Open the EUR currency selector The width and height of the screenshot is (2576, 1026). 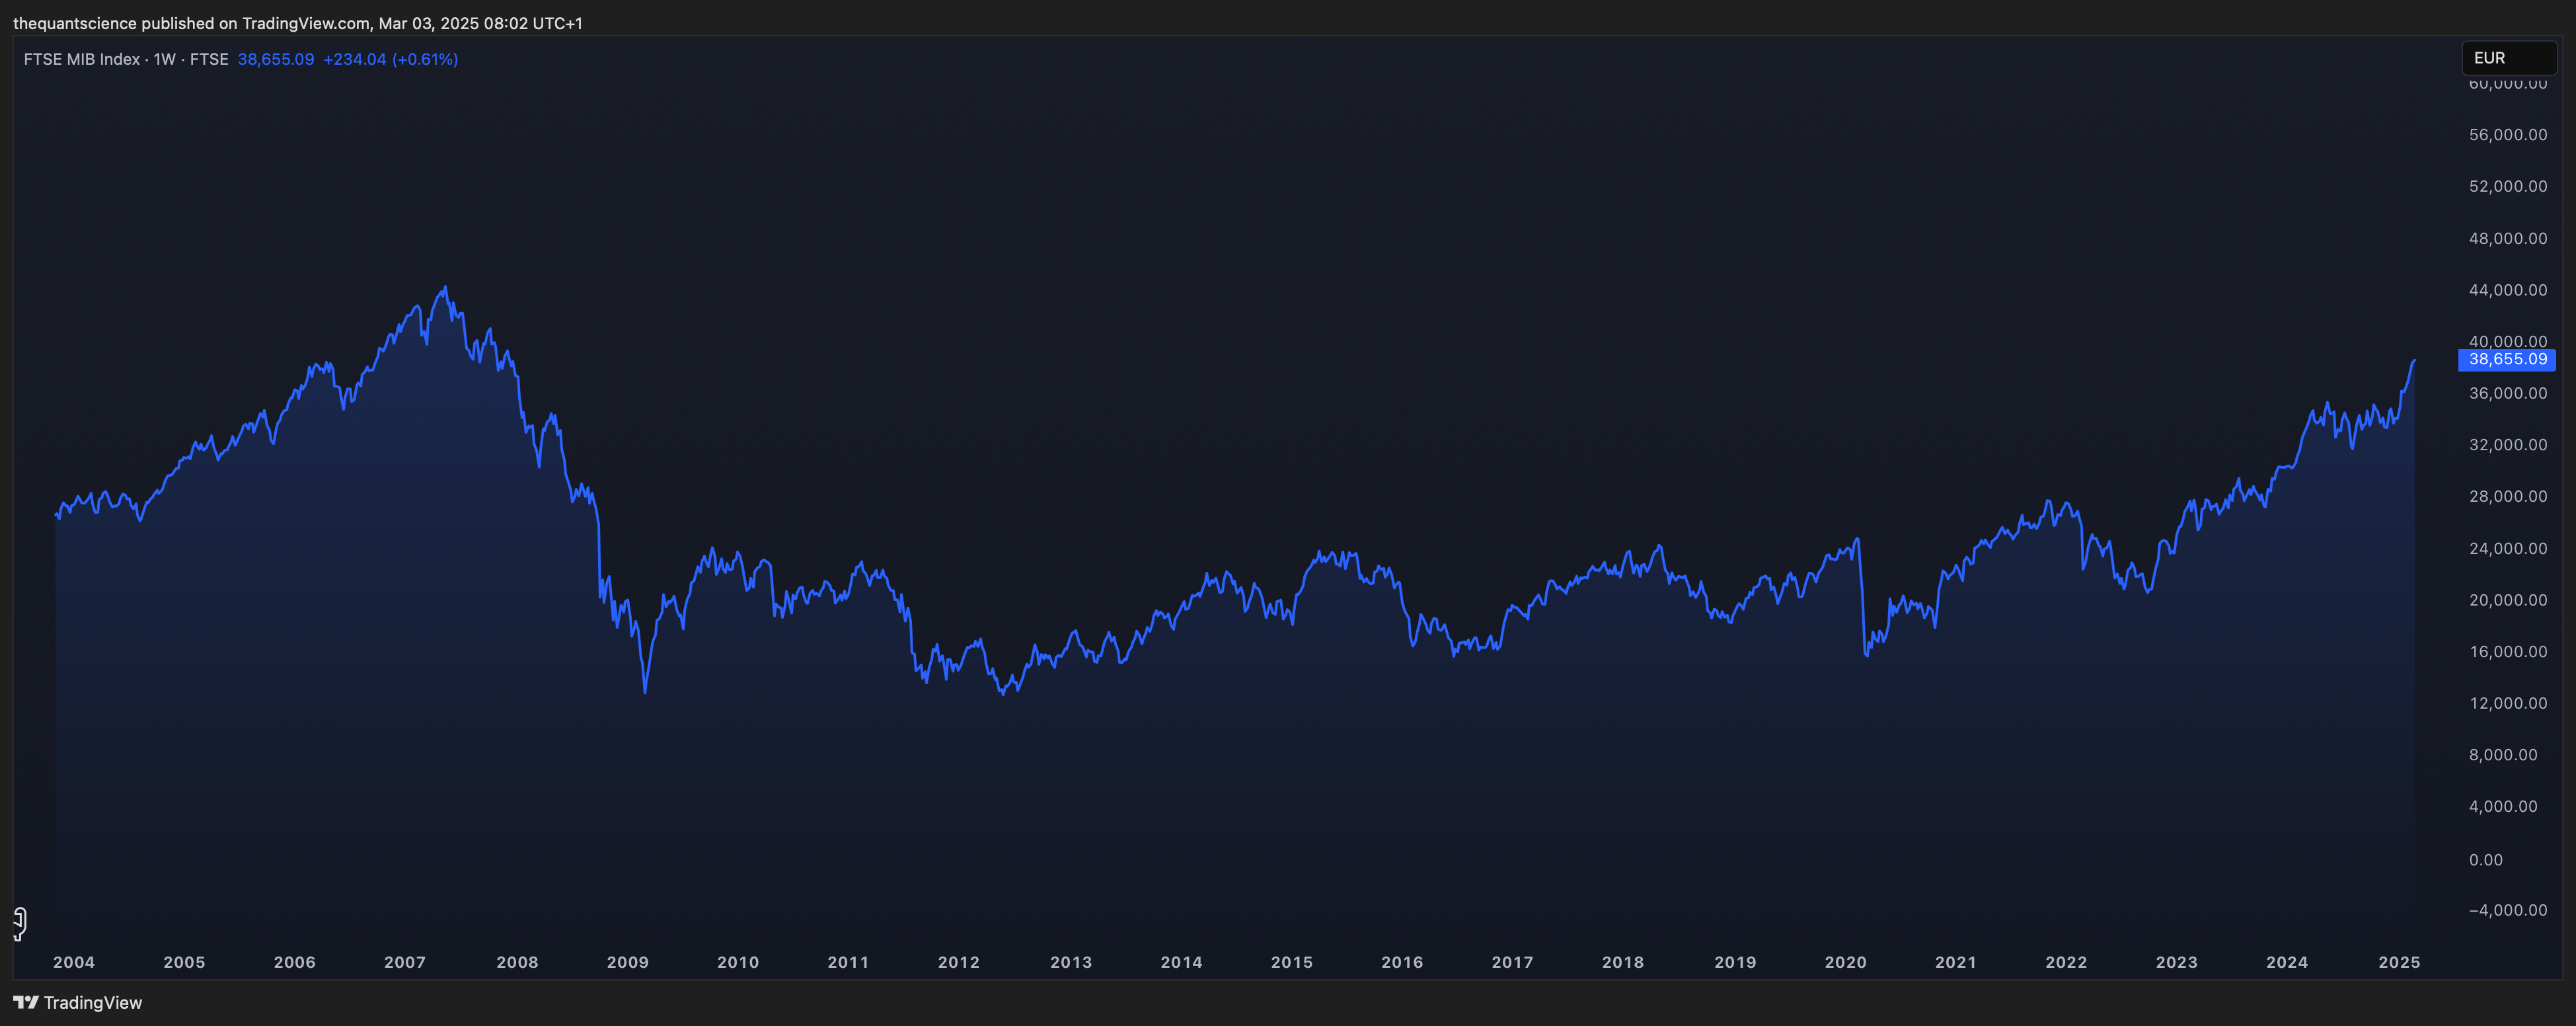point(2508,58)
